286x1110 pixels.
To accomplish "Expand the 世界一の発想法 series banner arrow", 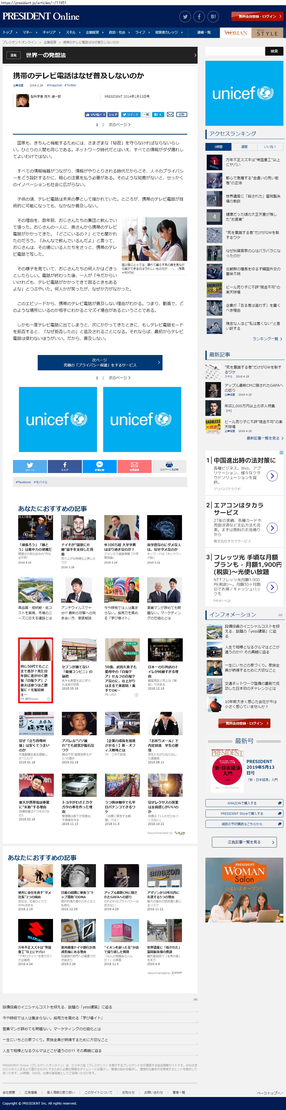I will coord(194,55).
